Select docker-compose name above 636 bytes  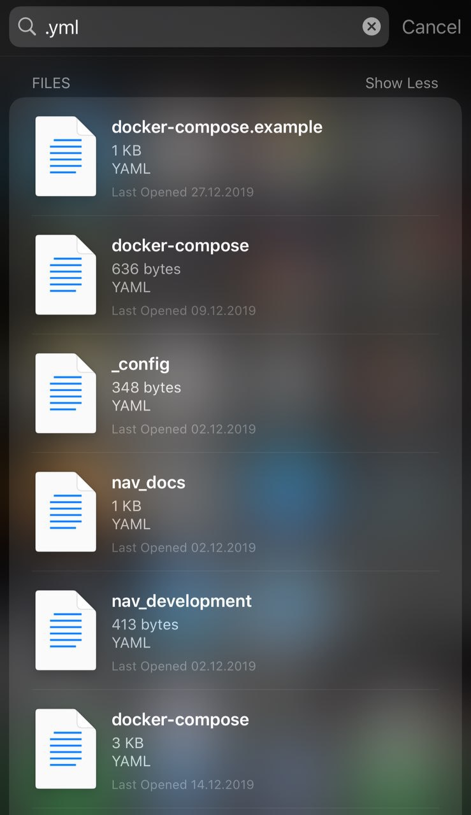tap(180, 246)
